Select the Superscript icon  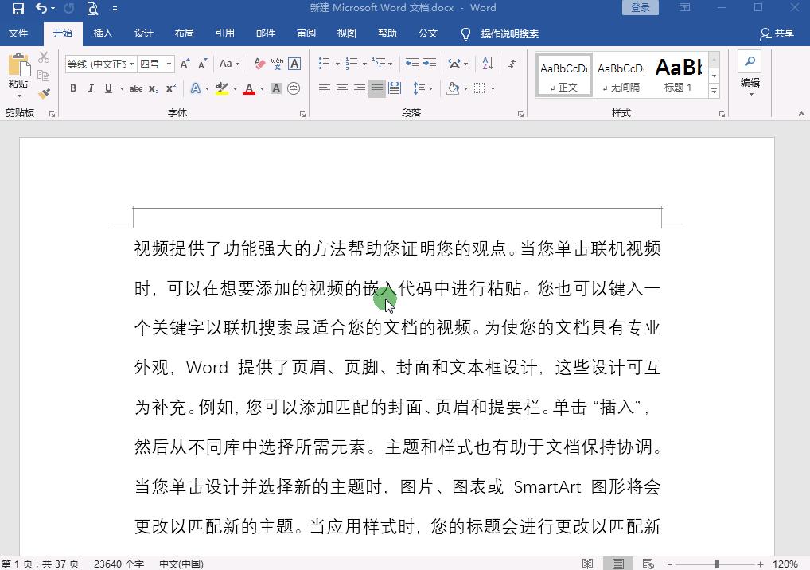click(170, 88)
